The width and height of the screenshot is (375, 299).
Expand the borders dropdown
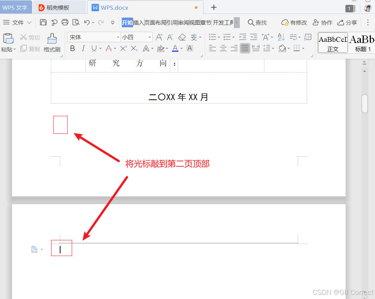pos(303,48)
